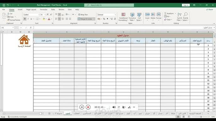
Task: Open filter dropdown on المستأجر column
Action: click(x=176, y=42)
